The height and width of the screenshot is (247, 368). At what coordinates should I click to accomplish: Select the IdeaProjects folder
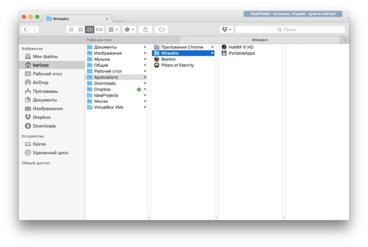116,95
